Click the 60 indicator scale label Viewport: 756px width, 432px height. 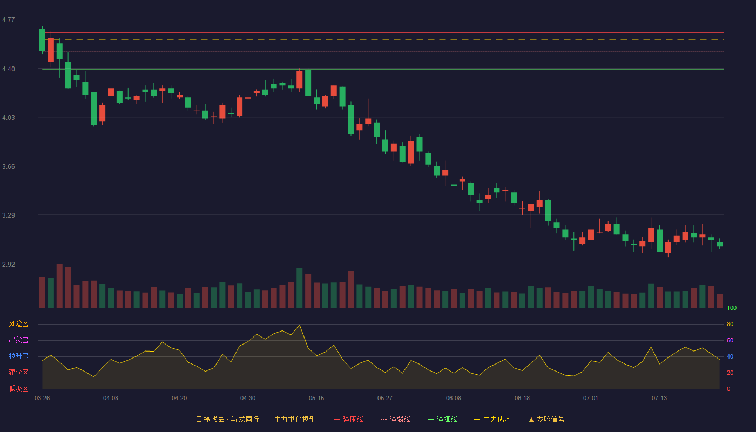point(730,340)
